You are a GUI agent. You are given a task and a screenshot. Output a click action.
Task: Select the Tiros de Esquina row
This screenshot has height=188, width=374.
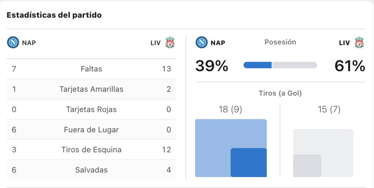[x=91, y=150]
